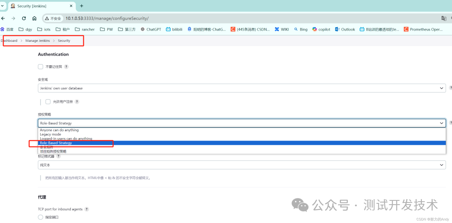This screenshot has height=223, width=452.
Task: Open help icon beside 安全域 dropdown
Action: [x=450, y=87]
